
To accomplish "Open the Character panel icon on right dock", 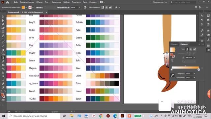I will (202, 16).
